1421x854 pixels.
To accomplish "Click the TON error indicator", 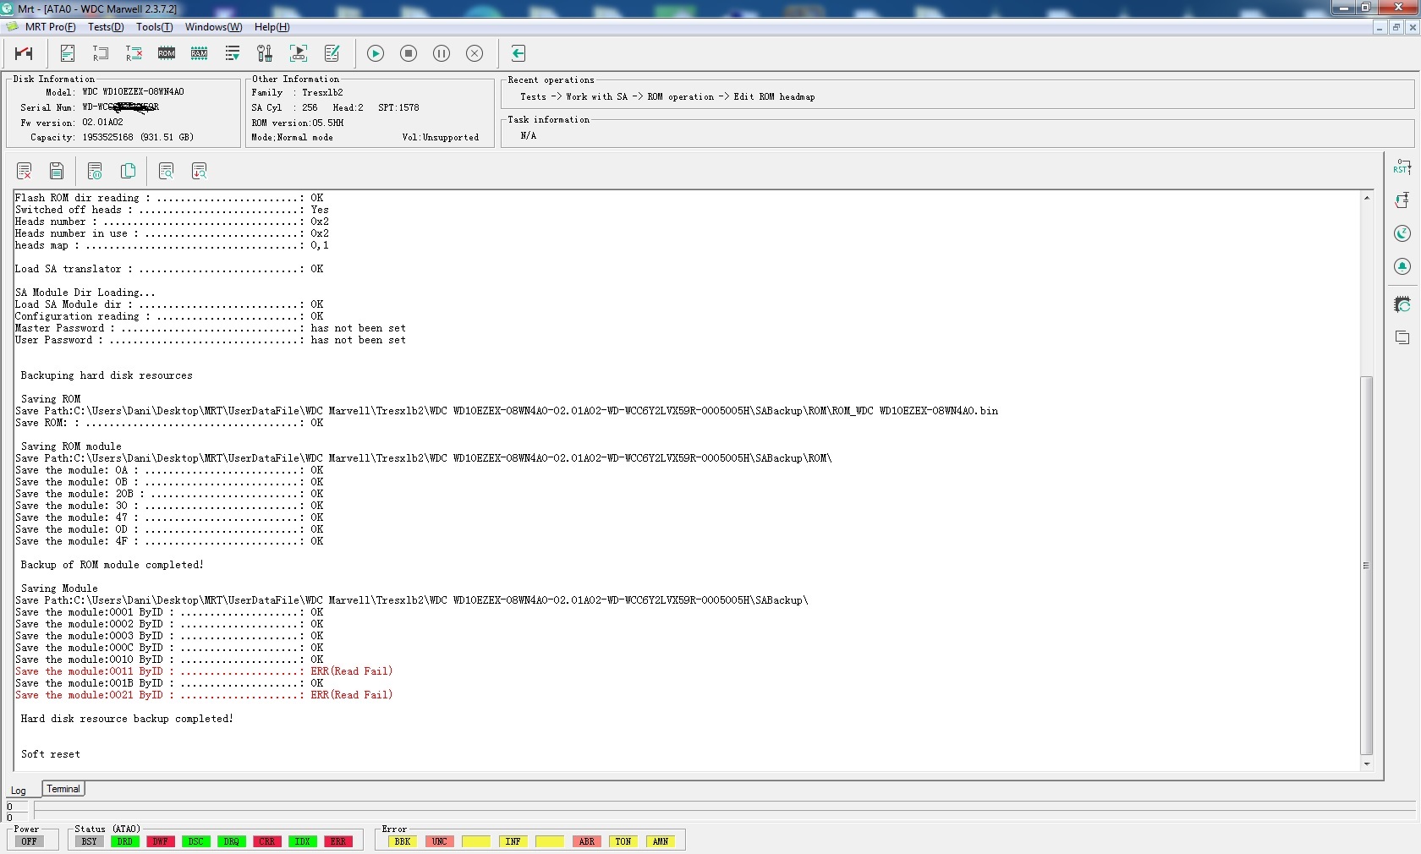I will [x=623, y=841].
